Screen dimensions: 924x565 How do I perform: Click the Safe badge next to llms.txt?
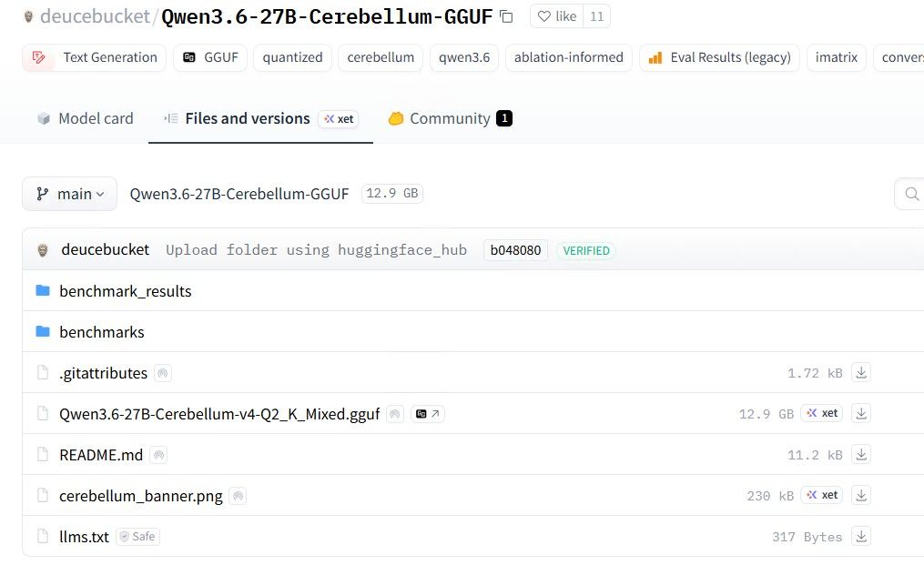tap(137, 537)
